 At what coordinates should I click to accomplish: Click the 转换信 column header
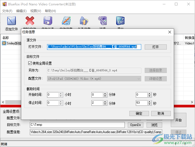[189, 38]
